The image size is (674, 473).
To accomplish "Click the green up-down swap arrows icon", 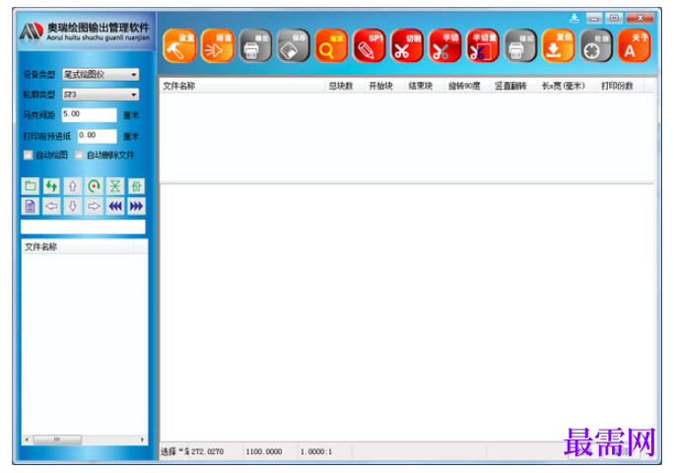I will [x=51, y=186].
